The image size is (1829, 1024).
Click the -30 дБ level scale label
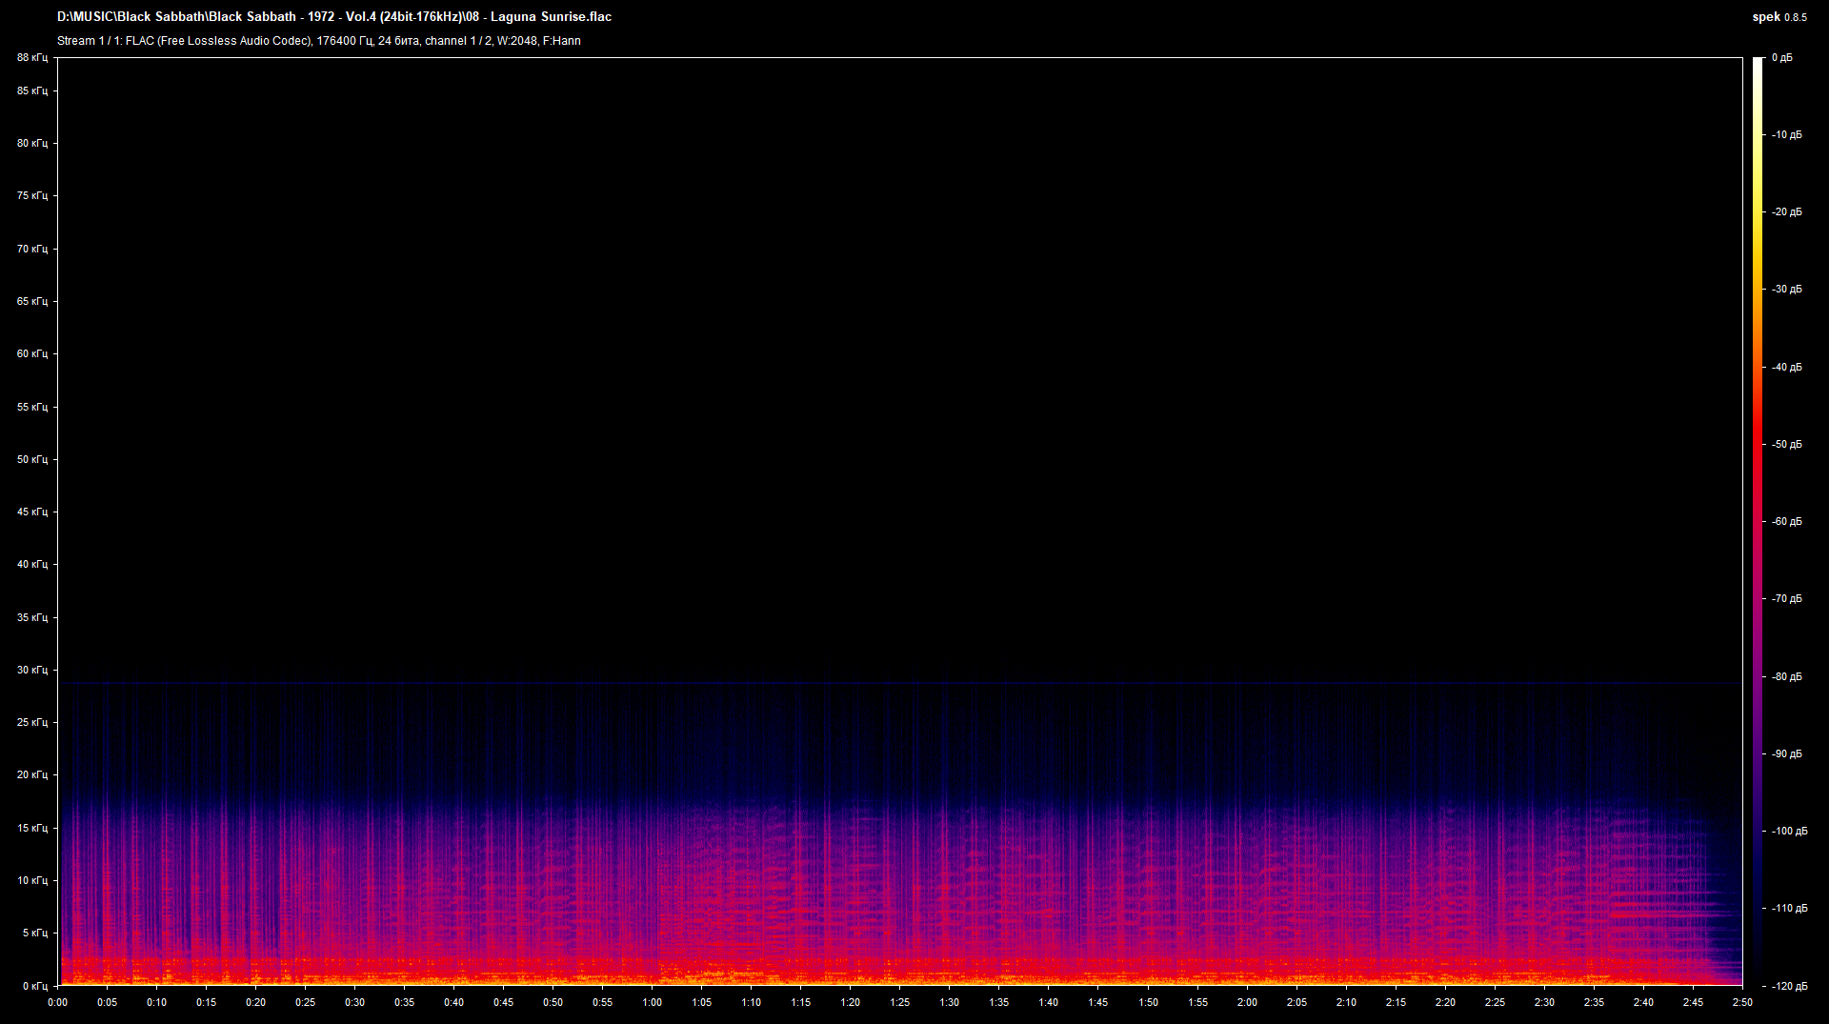click(x=1786, y=290)
